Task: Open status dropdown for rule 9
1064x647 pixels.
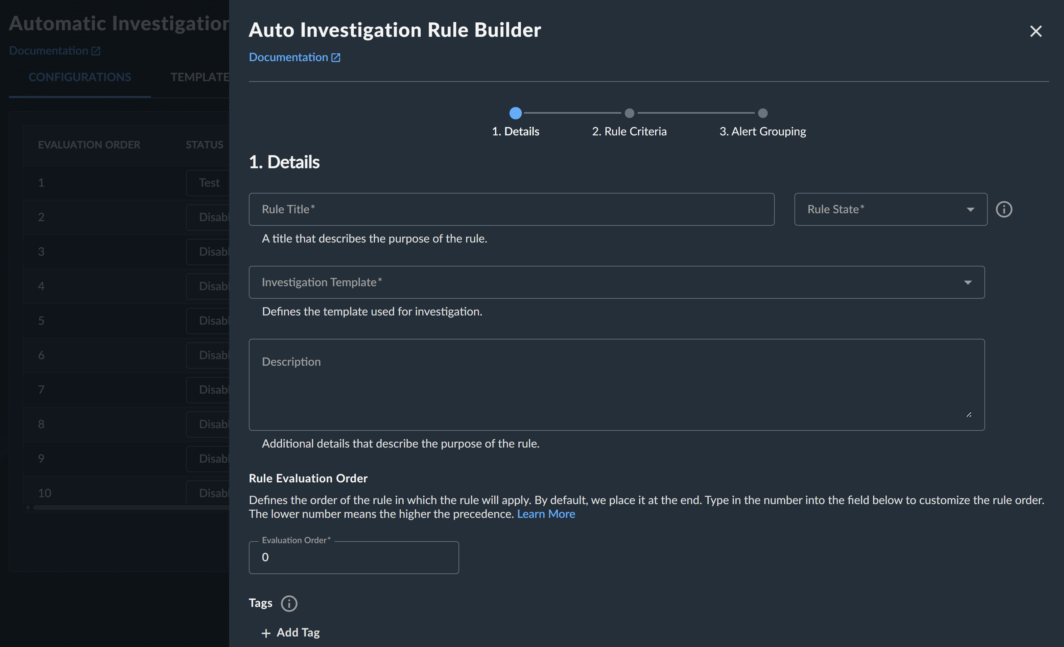Action: (208, 459)
